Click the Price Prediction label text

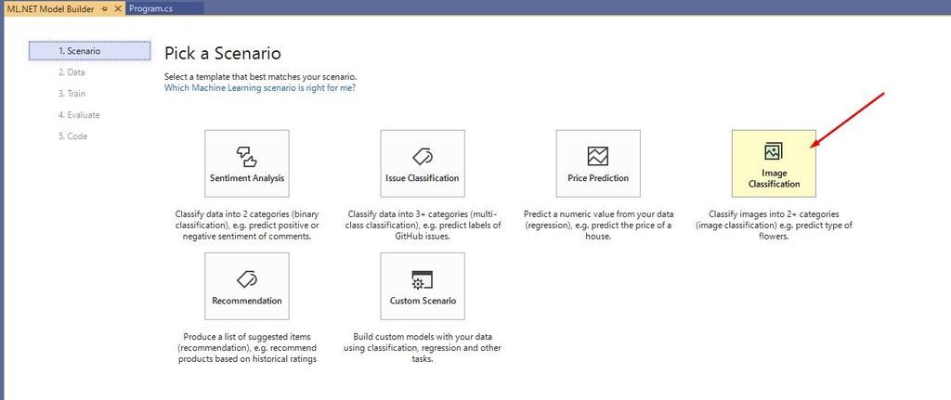[x=598, y=178]
